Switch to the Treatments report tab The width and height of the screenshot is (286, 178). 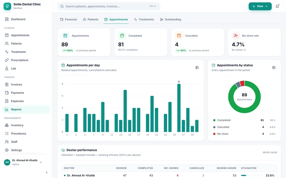click(x=144, y=19)
